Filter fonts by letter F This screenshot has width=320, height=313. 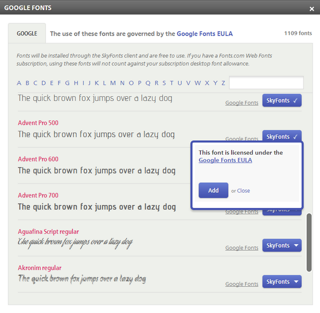coord(59,83)
